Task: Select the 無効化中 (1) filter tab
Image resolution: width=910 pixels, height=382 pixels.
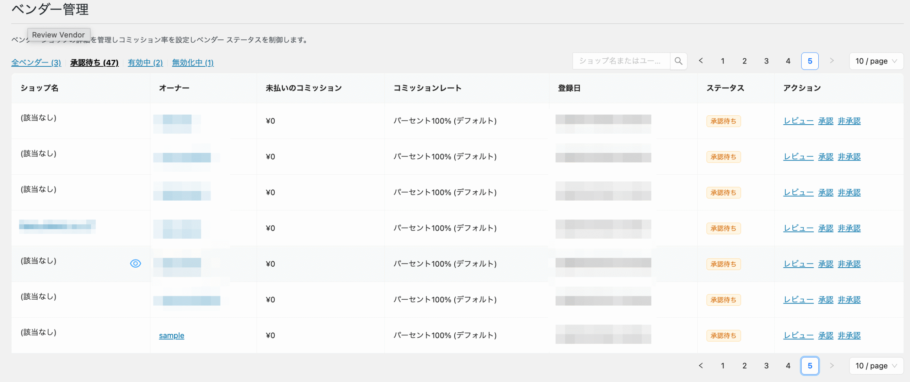Action: [x=193, y=62]
